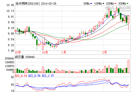Click the 9.81 price axis label
This screenshot has width=131, height=92.
click(x=11, y=17)
